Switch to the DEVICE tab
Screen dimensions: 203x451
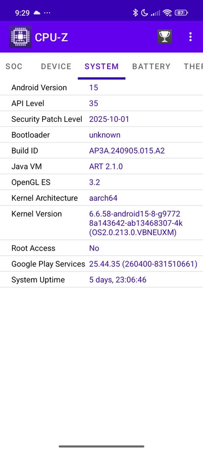56,66
